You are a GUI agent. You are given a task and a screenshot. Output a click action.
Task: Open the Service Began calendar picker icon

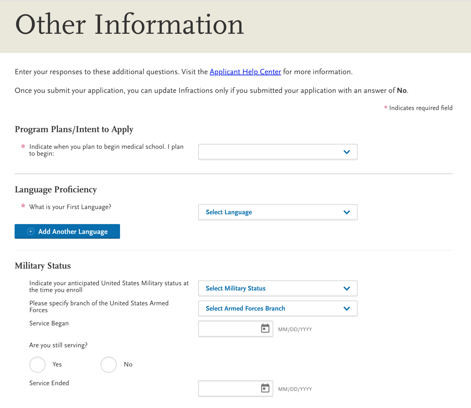[265, 328]
